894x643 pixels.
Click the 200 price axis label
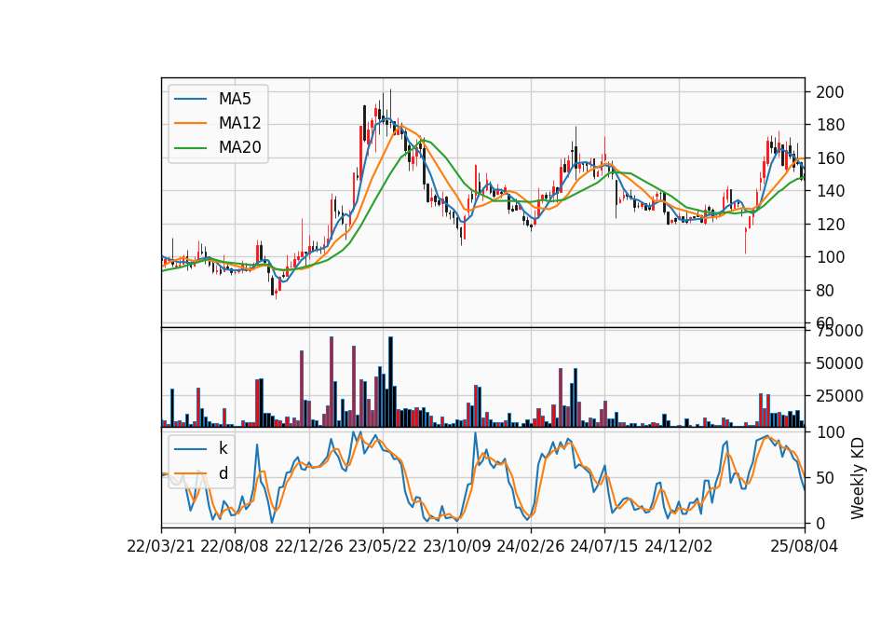(830, 92)
